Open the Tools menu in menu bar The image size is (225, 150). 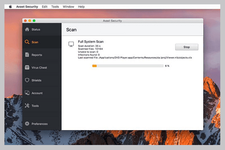point(55,7)
